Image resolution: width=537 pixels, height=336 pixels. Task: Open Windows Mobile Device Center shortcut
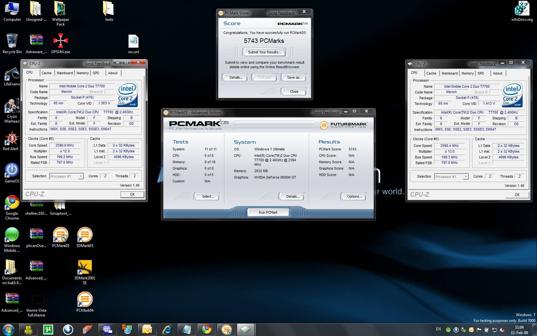pyautogui.click(x=12, y=240)
